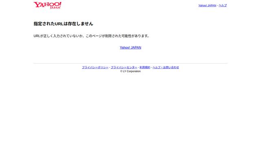Open the ヘルプ link in header
Image resolution: width=261 pixels, height=163 pixels.
(223, 5)
